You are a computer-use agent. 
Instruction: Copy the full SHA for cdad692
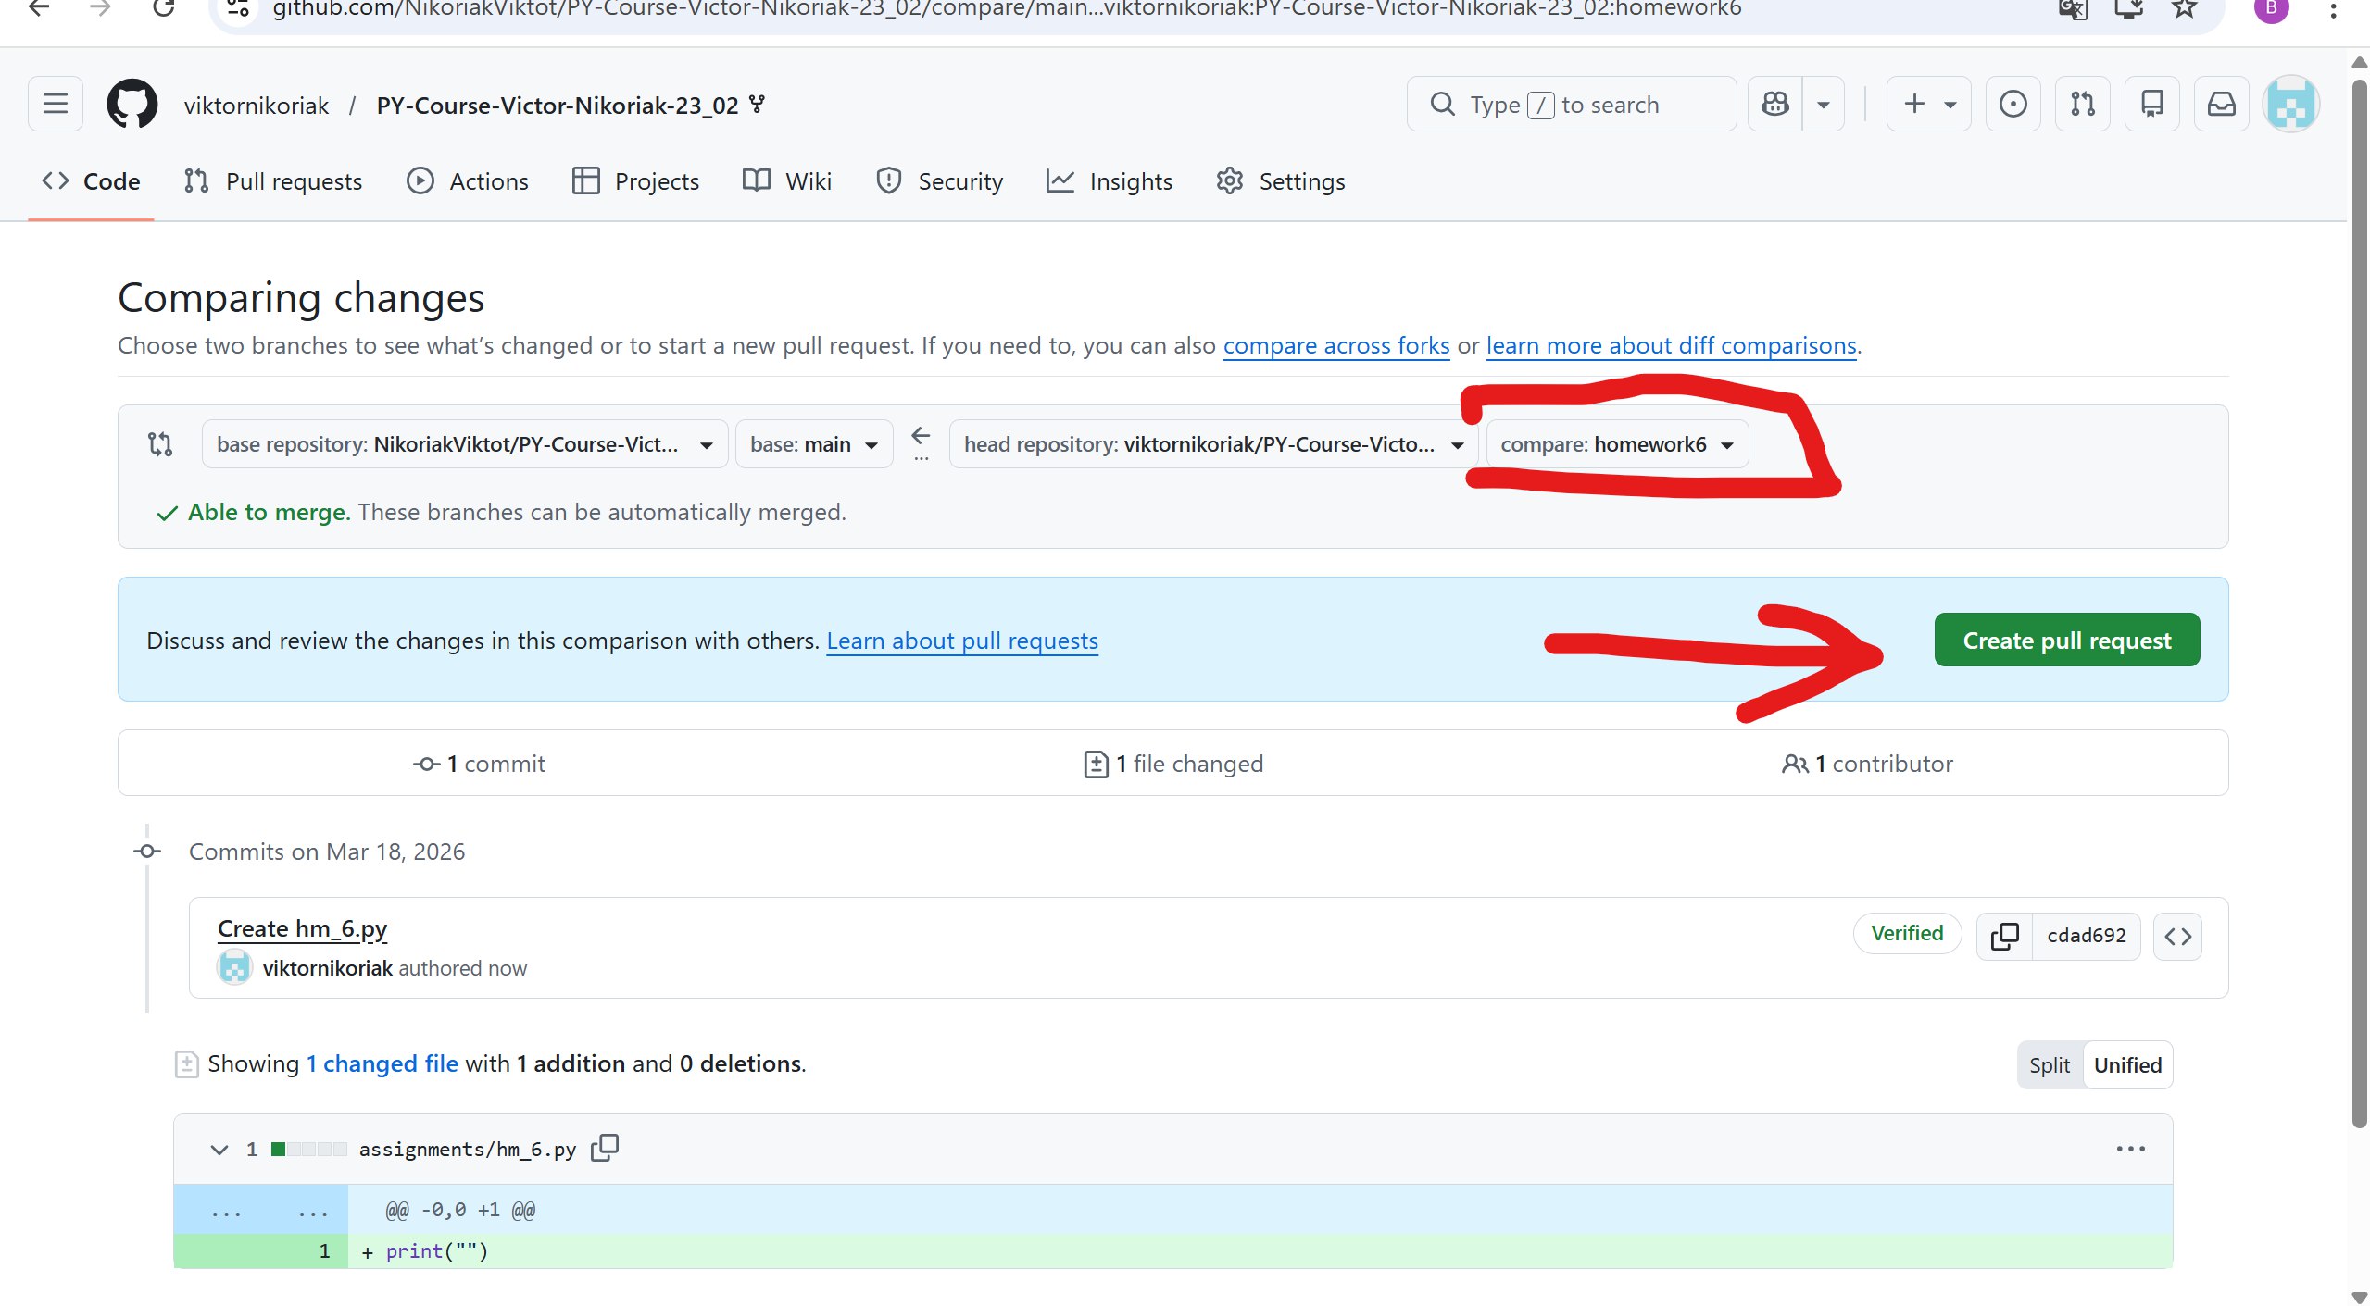point(2003,936)
